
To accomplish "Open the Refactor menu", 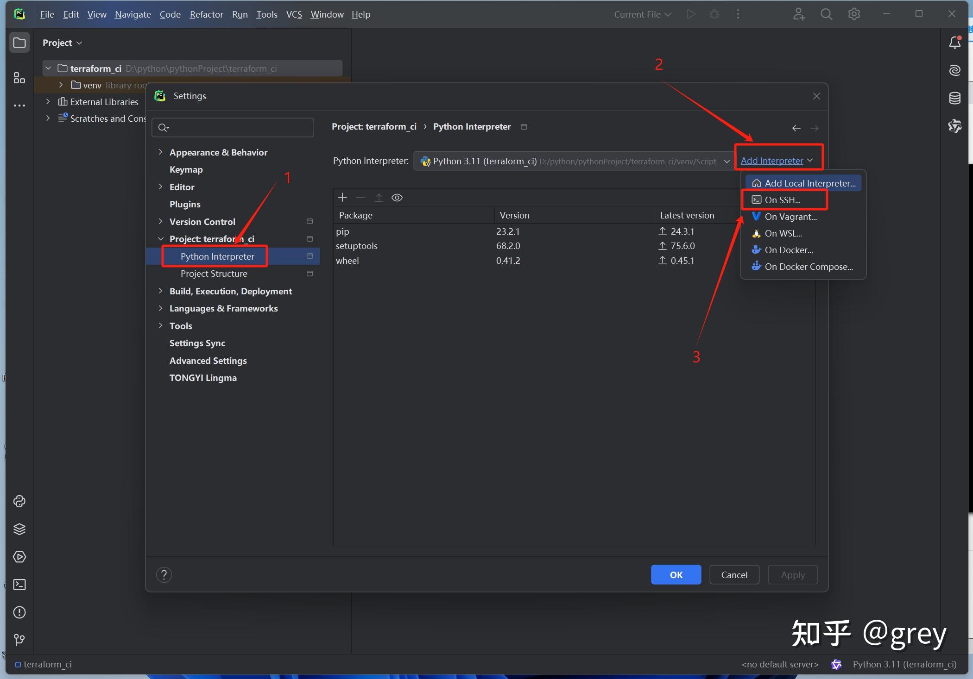I will tap(206, 14).
